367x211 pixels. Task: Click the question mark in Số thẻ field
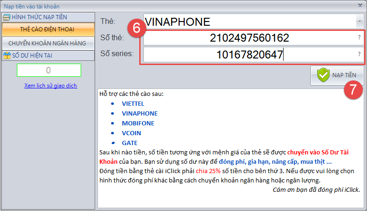[x=360, y=37]
